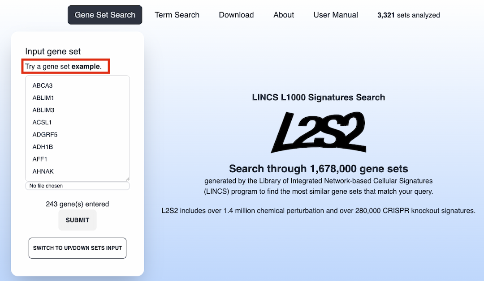484x281 pixels.
Task: Click the L2S2 logo image
Action: pyautogui.click(x=318, y=133)
